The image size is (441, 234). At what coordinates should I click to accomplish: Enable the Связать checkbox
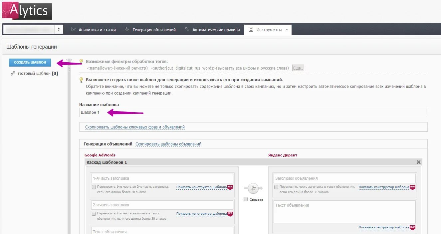click(246, 199)
